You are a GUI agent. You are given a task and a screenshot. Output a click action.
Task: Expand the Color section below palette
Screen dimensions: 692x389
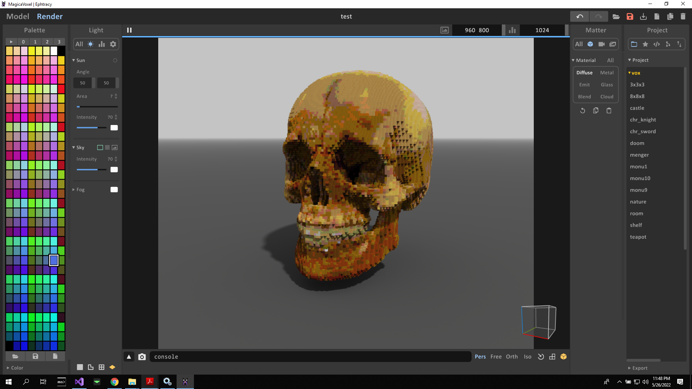[x=8, y=368]
